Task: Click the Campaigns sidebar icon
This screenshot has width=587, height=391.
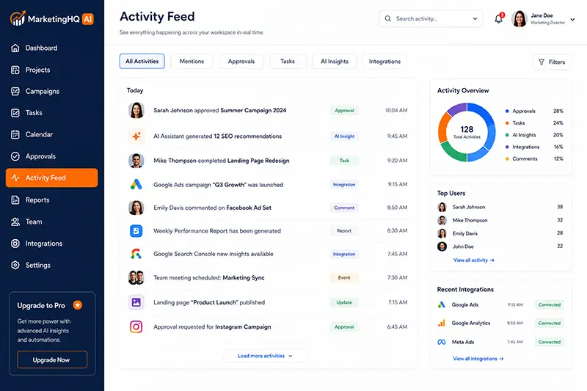Action: [15, 91]
